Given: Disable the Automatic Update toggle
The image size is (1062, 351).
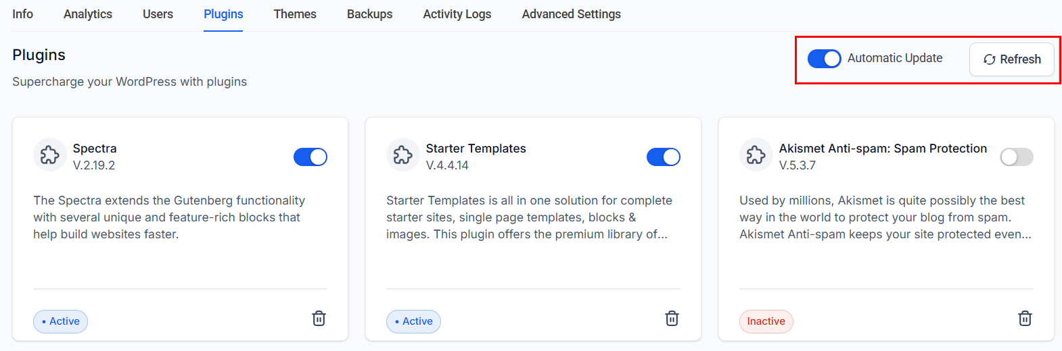Looking at the screenshot, I should (x=824, y=59).
